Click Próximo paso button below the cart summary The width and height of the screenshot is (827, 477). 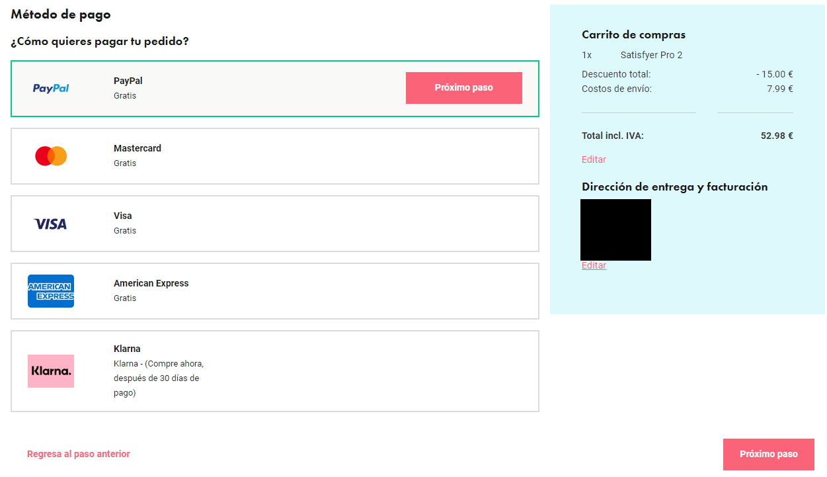(x=769, y=455)
